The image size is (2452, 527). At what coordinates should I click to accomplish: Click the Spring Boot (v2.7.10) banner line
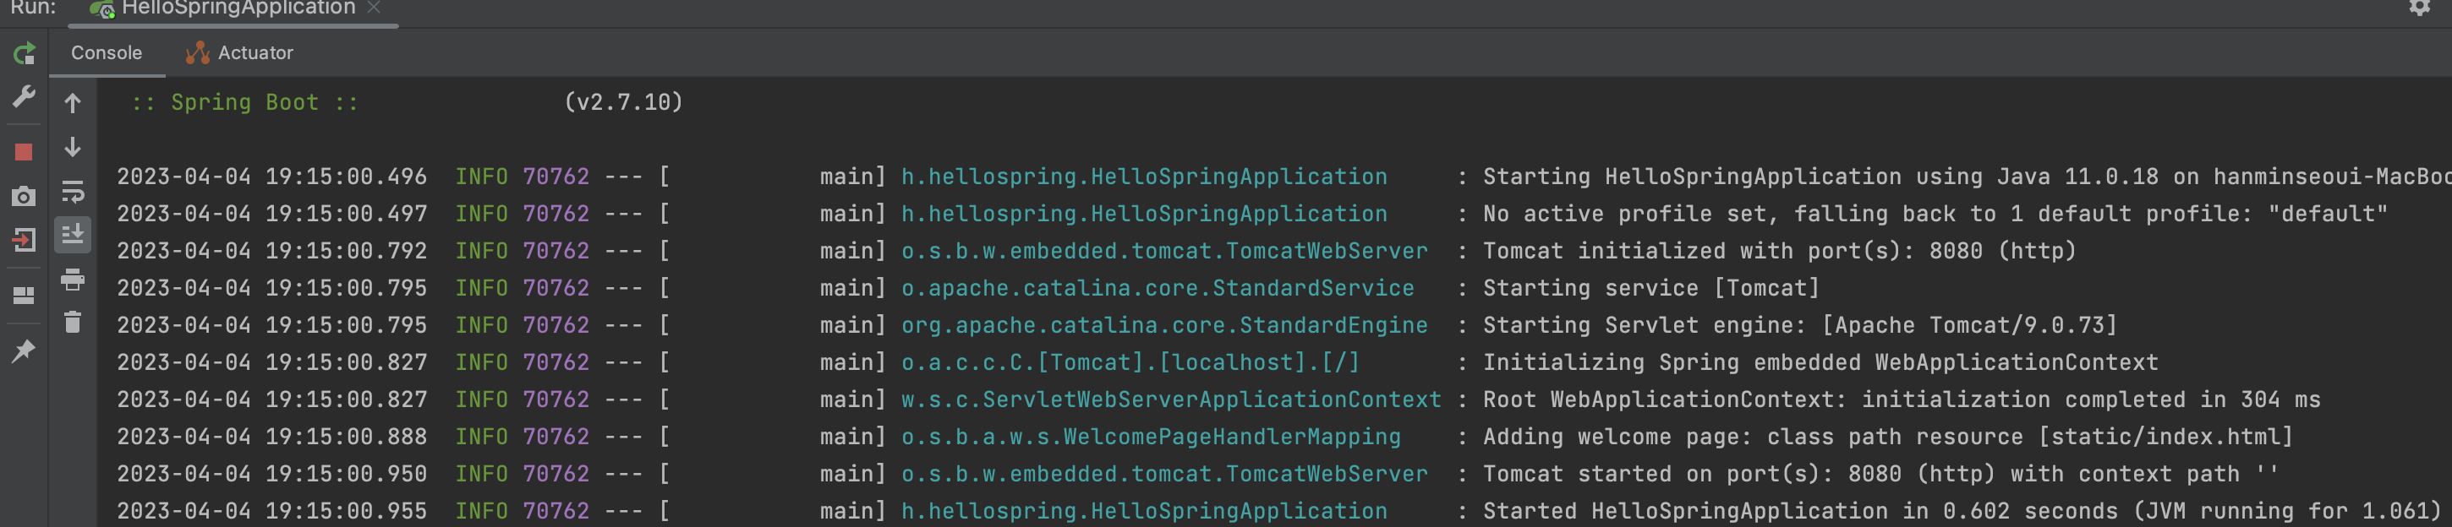407,103
